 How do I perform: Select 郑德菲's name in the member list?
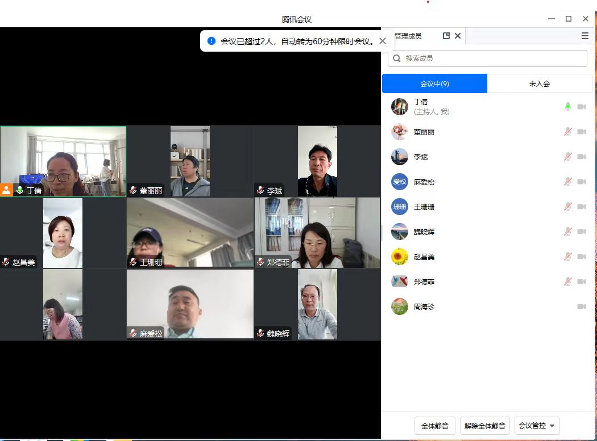pos(424,282)
